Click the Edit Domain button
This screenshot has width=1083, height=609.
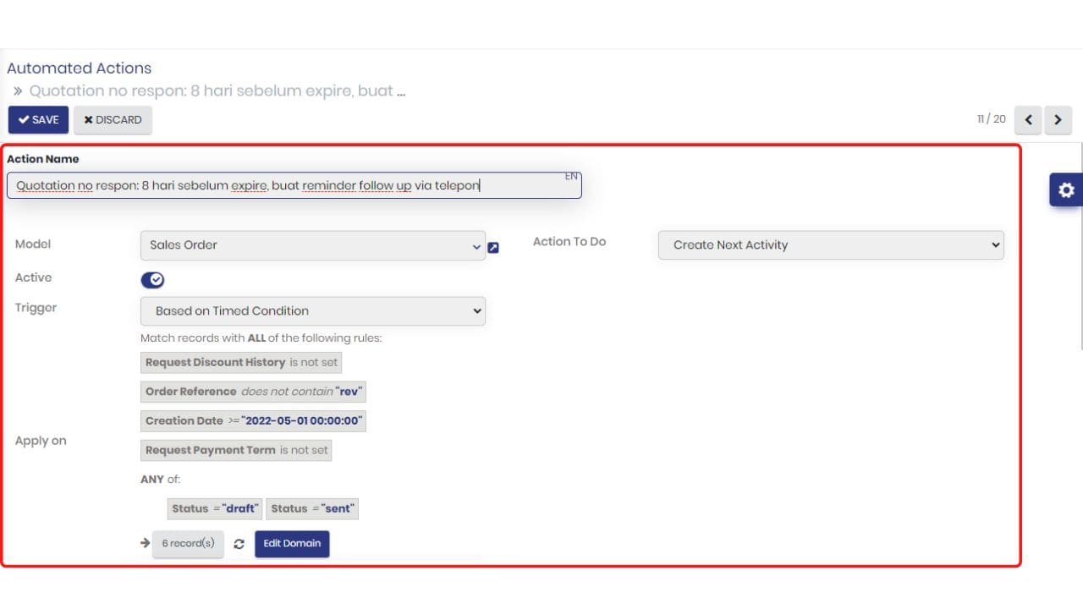[292, 544]
